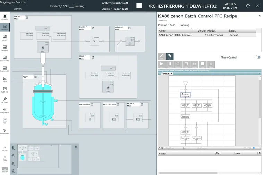Click the Version column header
Screen dimensions: 263x175
click(x=200, y=30)
